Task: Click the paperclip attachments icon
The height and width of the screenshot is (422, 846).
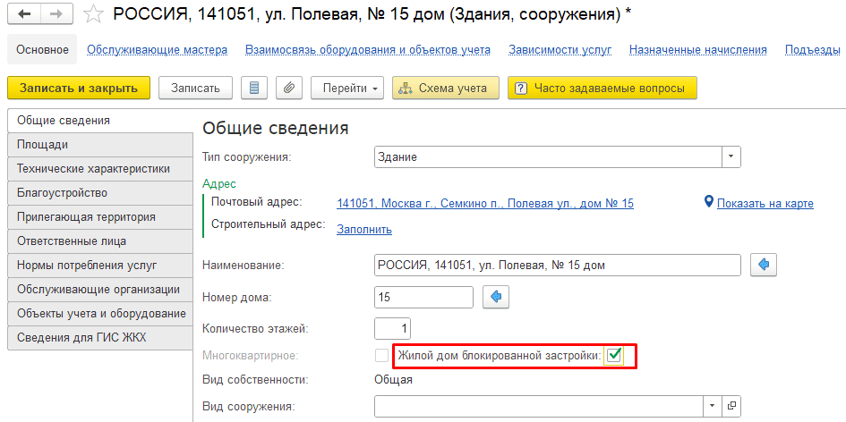Action: (x=287, y=88)
